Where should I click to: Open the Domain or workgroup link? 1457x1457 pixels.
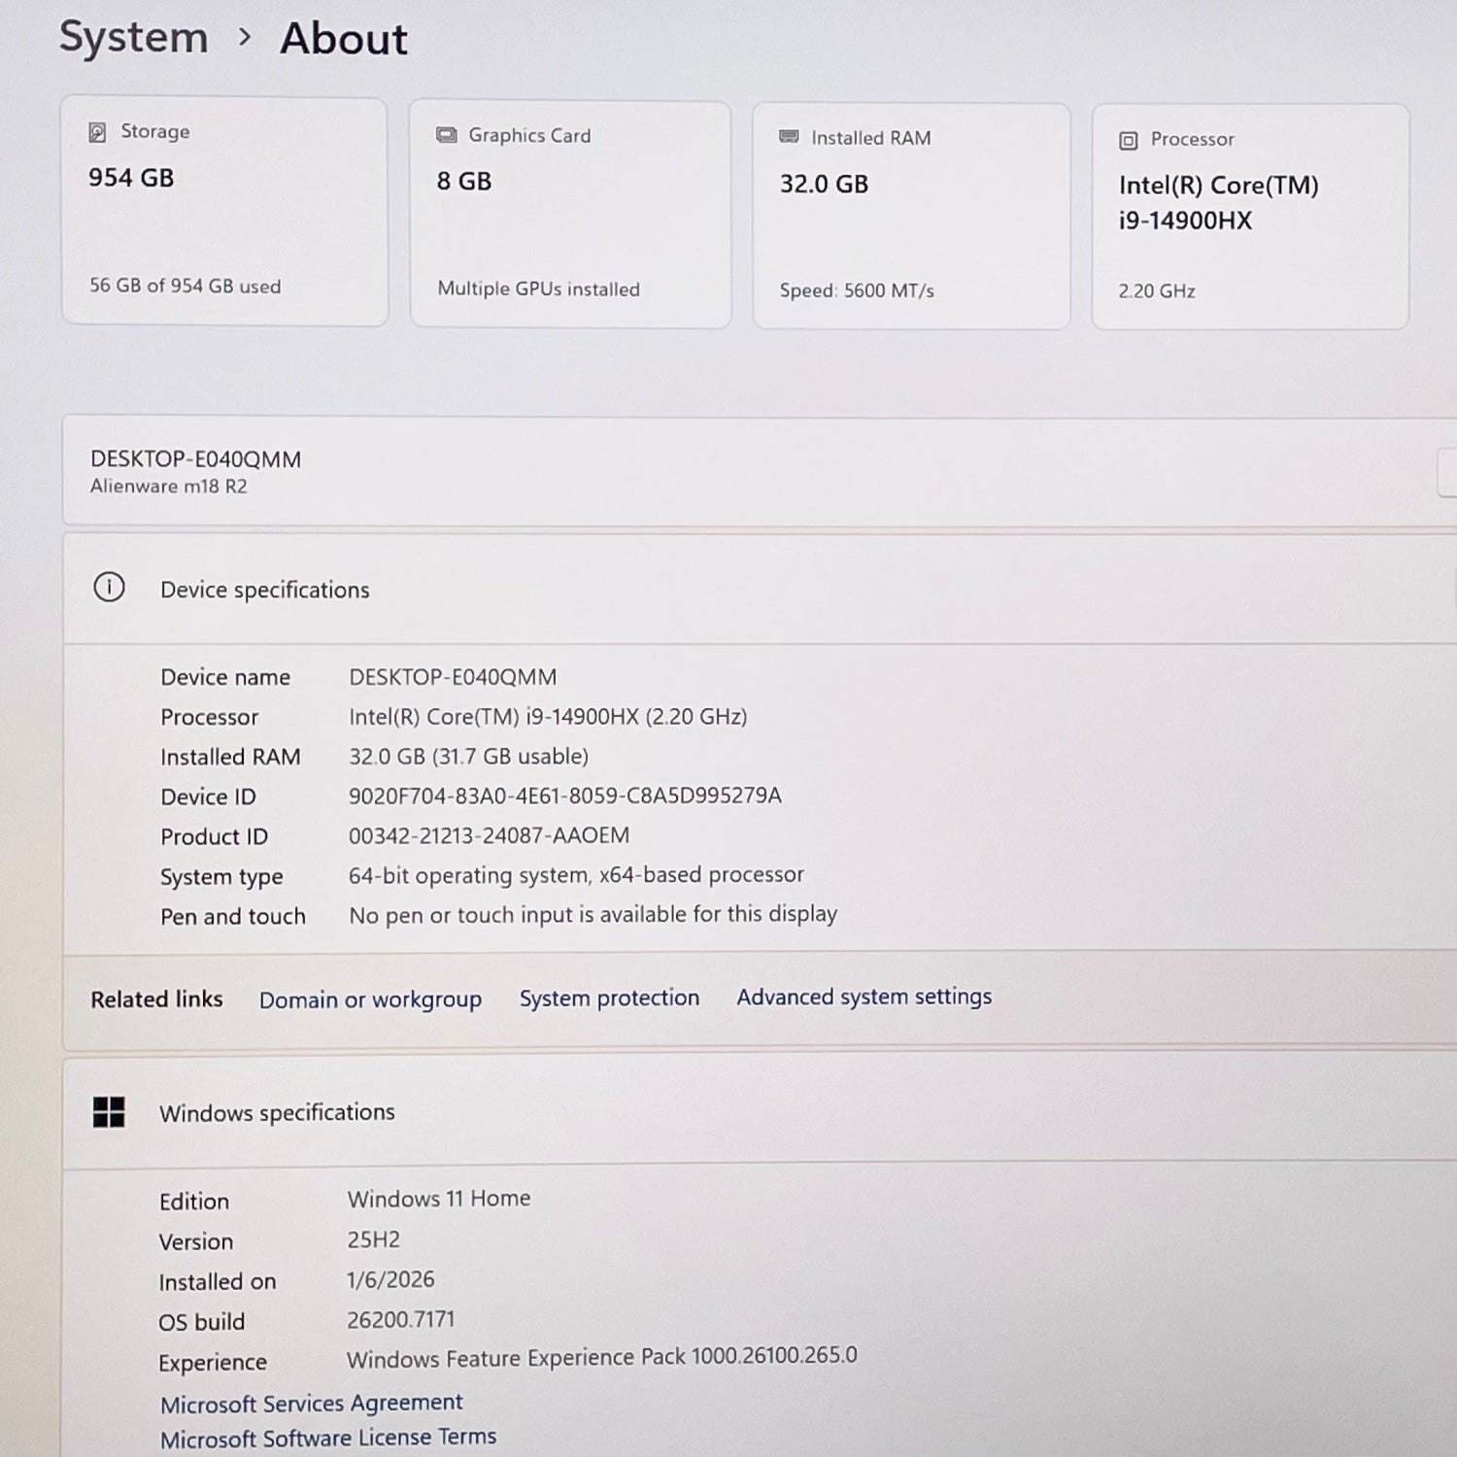click(x=370, y=1000)
